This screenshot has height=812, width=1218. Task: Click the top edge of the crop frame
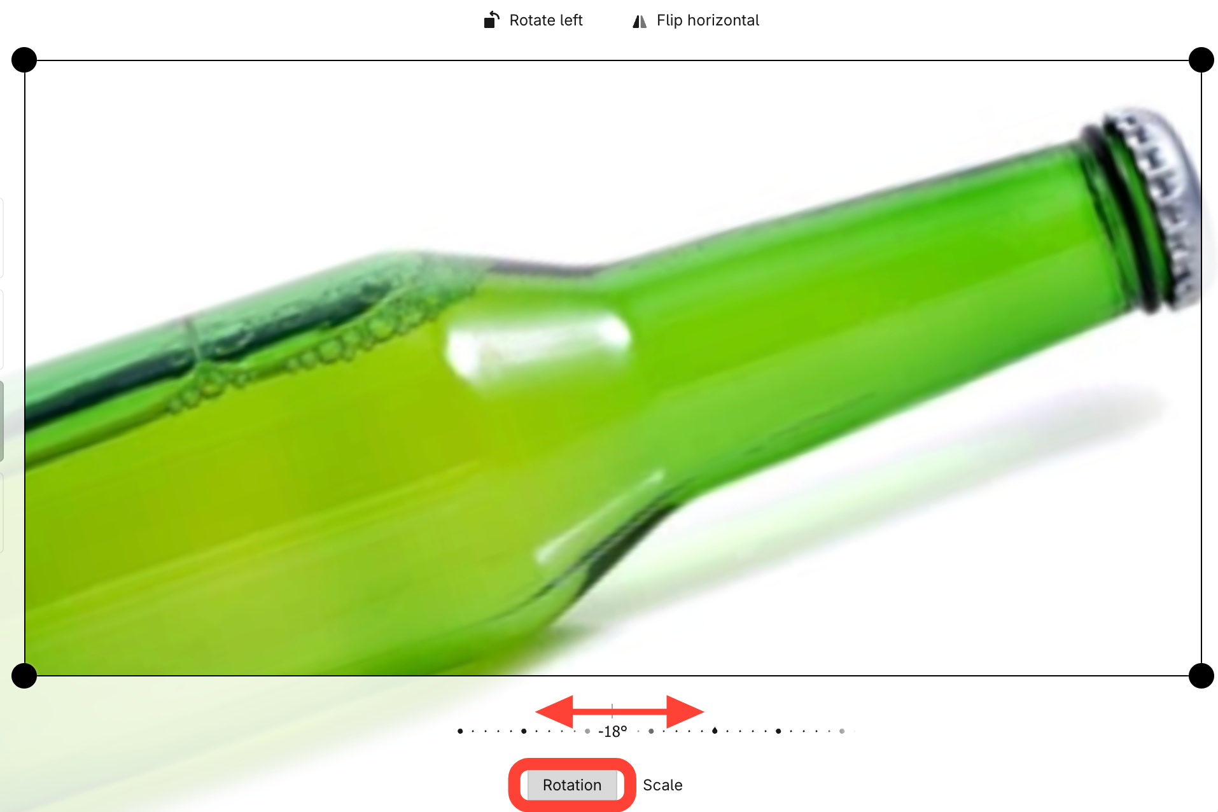pyautogui.click(x=612, y=60)
